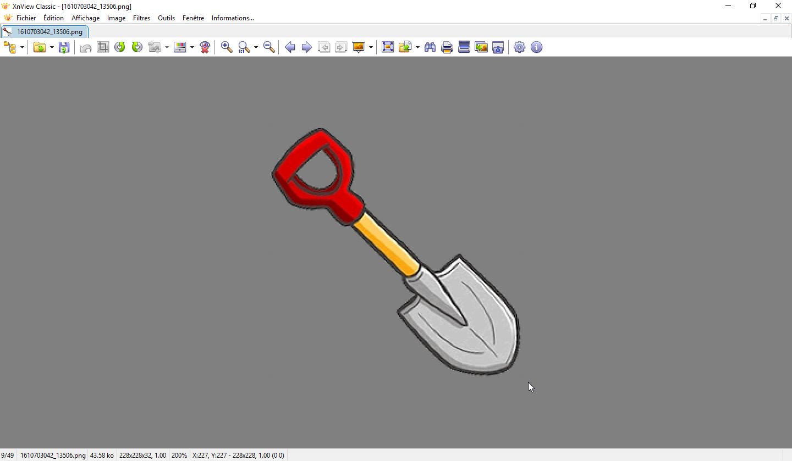Viewport: 792px width, 461px height.
Task: Click the 1:1 zoom magnifier icon
Action: click(244, 47)
